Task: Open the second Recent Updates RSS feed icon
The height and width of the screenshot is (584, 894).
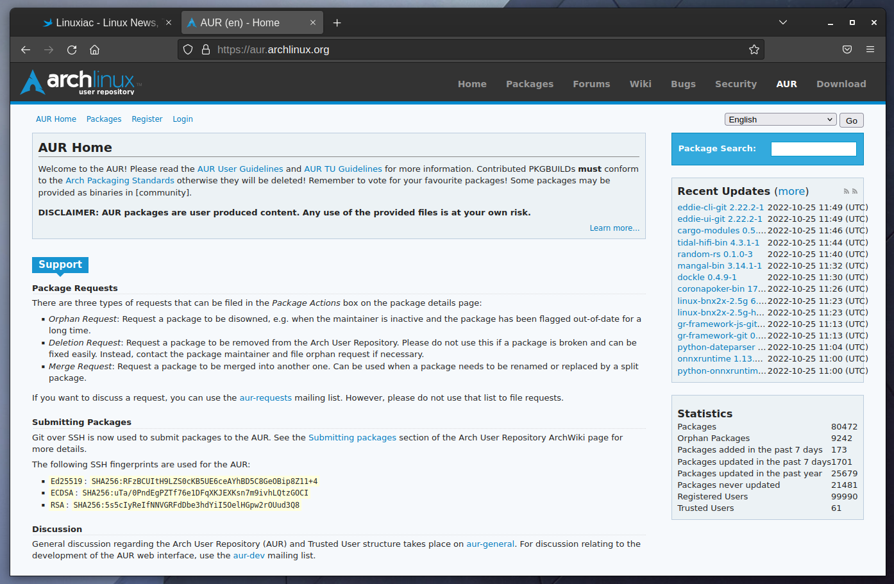Action: pos(855,191)
